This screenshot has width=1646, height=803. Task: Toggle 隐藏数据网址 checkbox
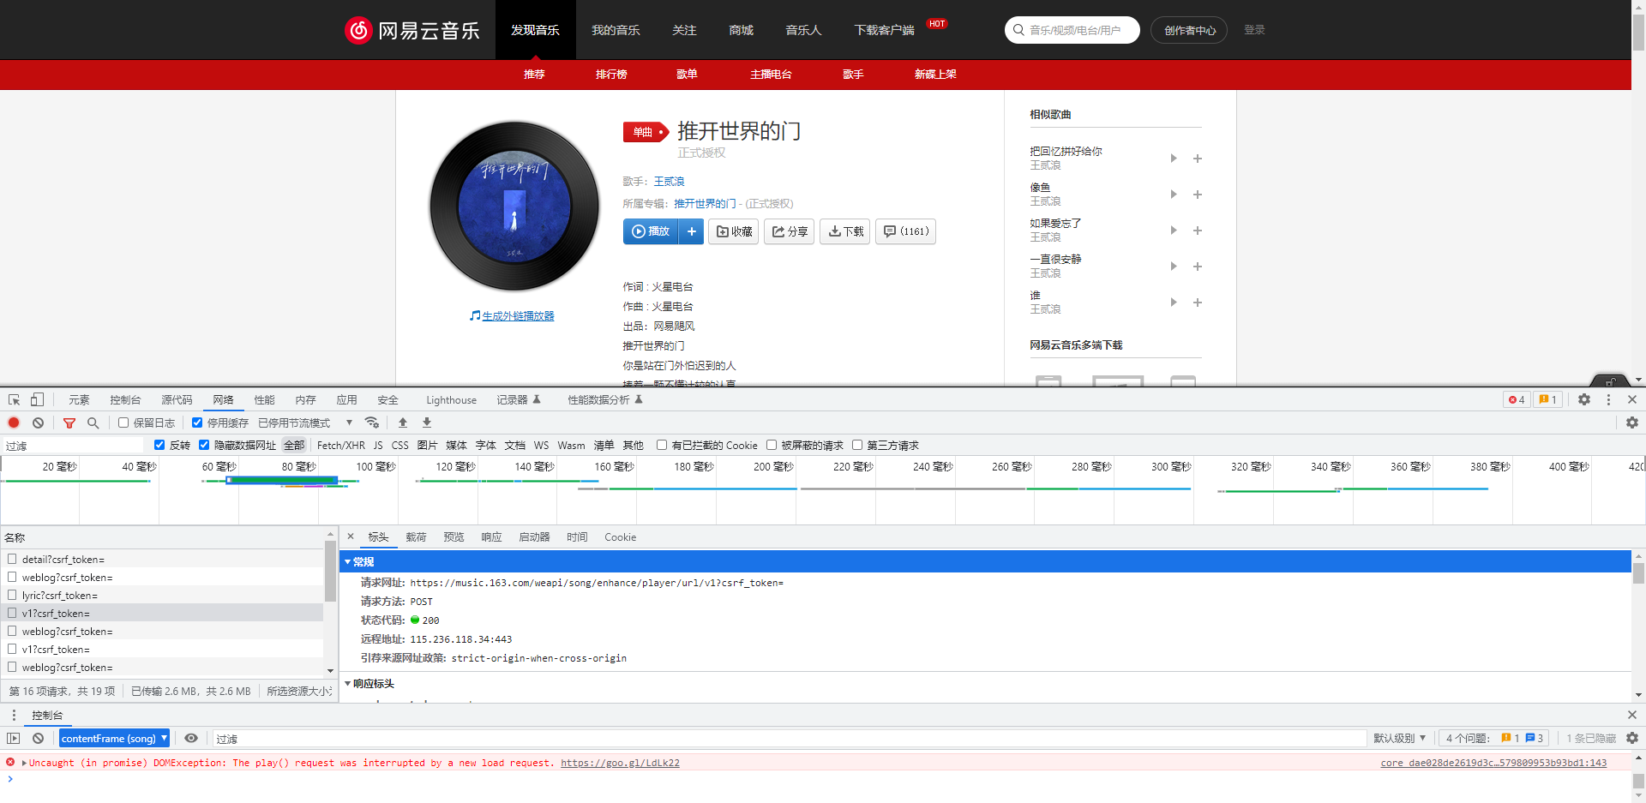click(x=204, y=445)
